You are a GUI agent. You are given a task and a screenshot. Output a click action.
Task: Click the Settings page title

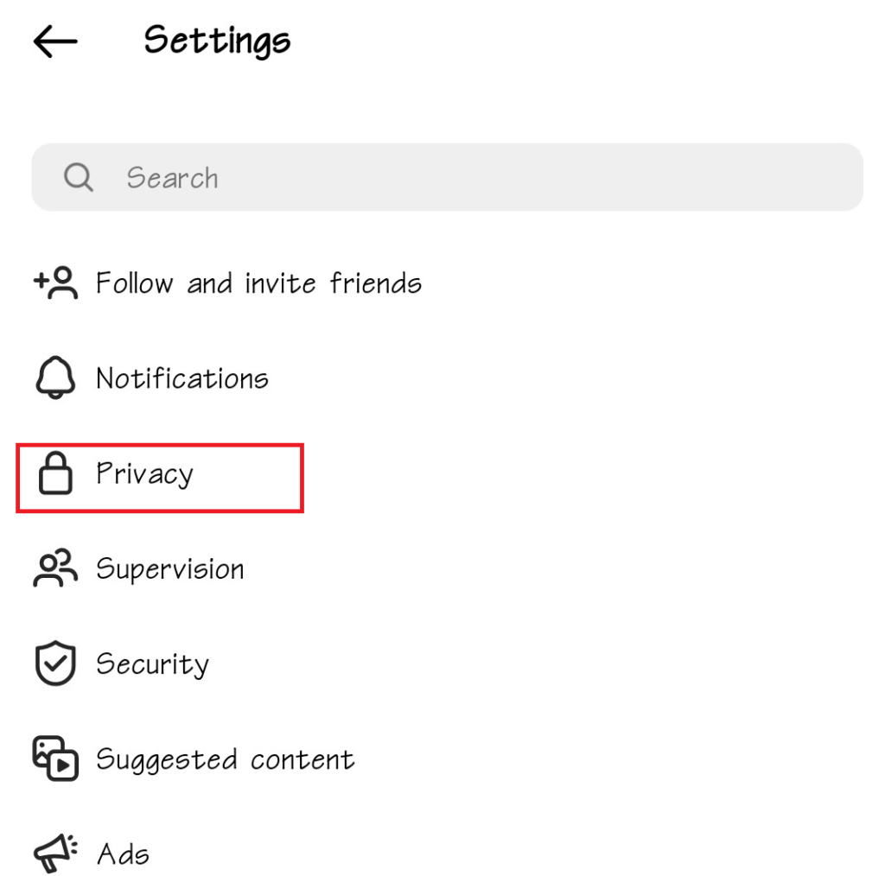click(217, 41)
